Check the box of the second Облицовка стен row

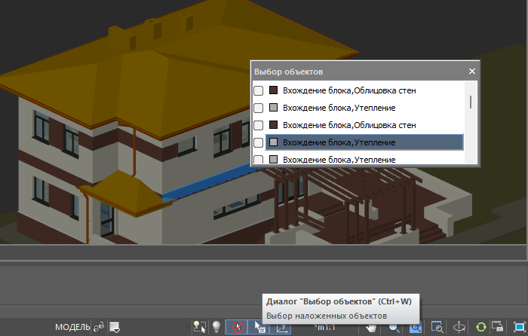point(258,125)
